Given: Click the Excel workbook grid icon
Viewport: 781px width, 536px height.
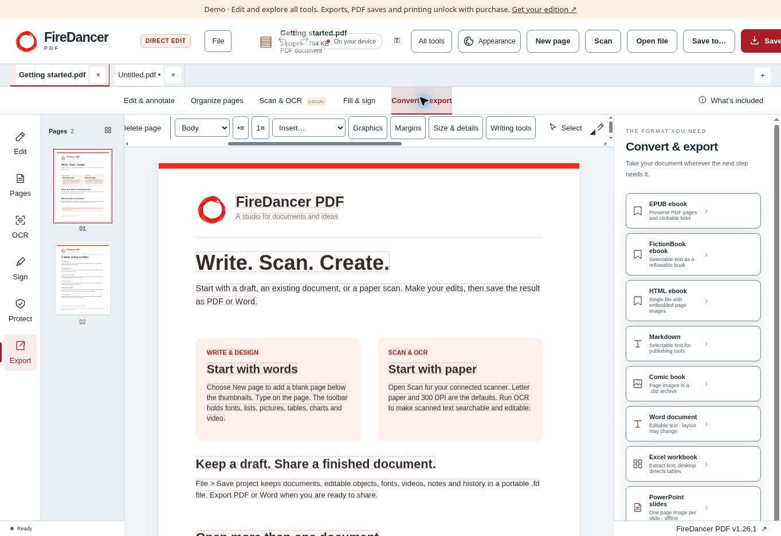Looking at the screenshot, I should 638,464.
